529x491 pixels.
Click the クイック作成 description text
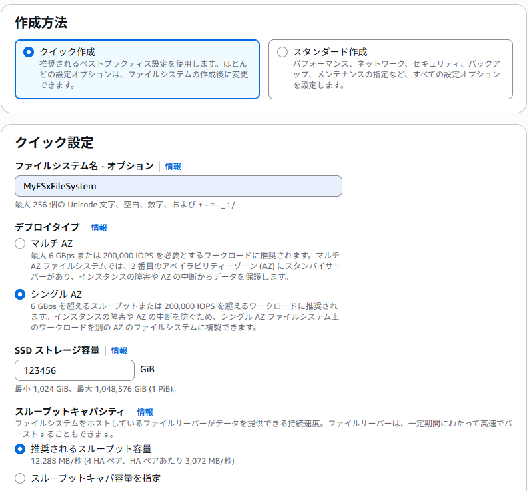(x=143, y=74)
